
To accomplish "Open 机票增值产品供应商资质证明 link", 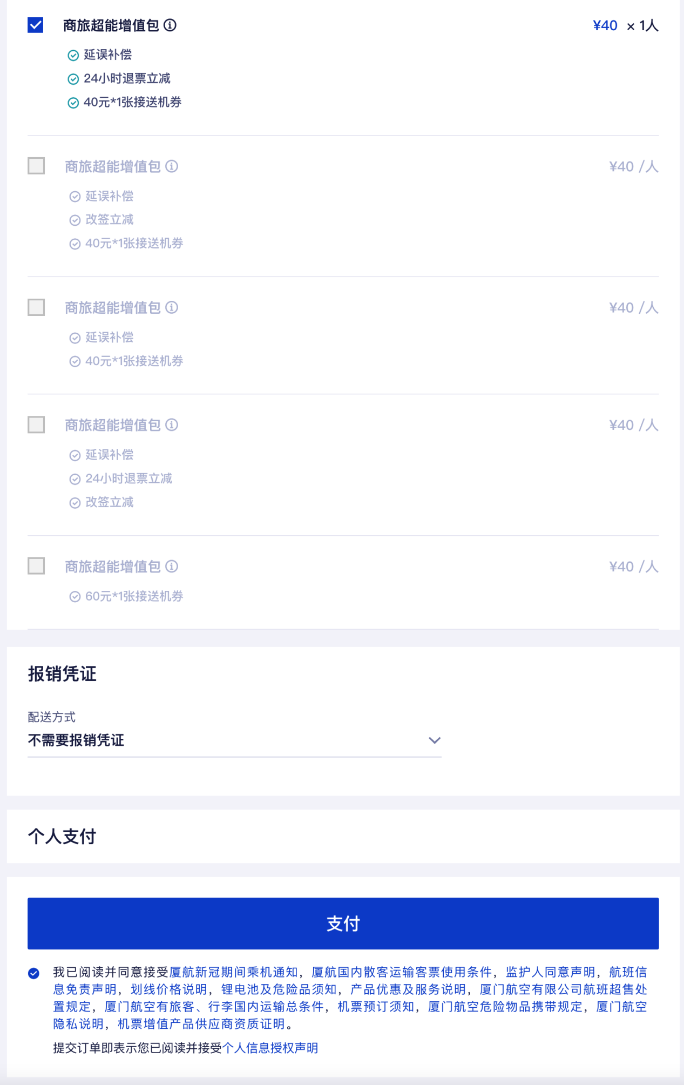I will pyautogui.click(x=201, y=1024).
